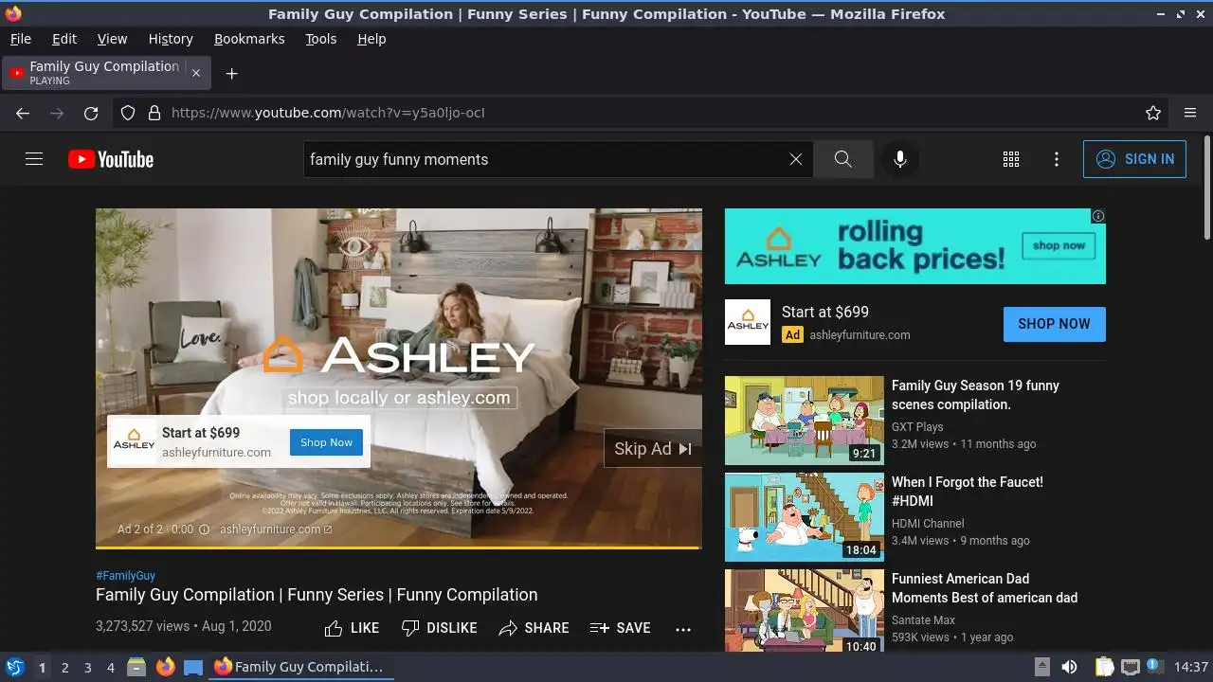Image resolution: width=1213 pixels, height=682 pixels.
Task: Dislike the Family Guy Compilation video
Action: point(439,628)
